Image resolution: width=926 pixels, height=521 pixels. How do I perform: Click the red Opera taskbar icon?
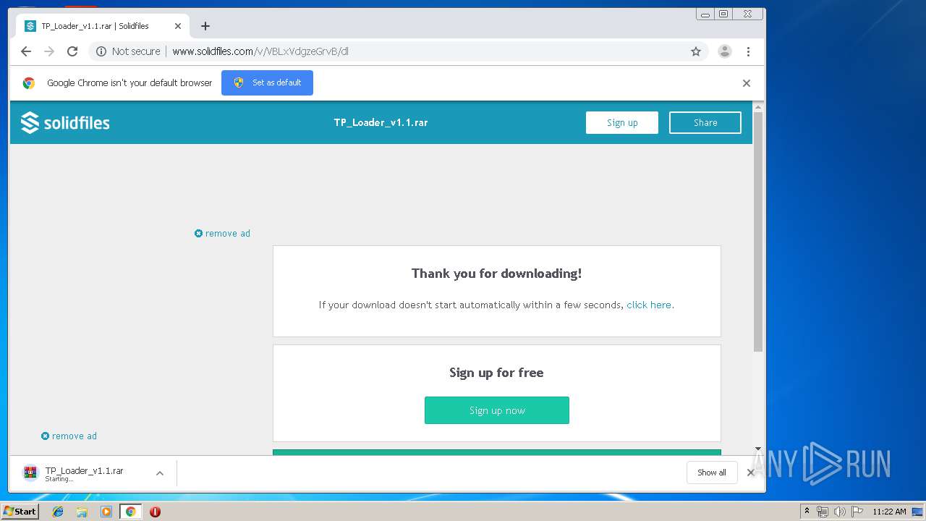pos(155,512)
